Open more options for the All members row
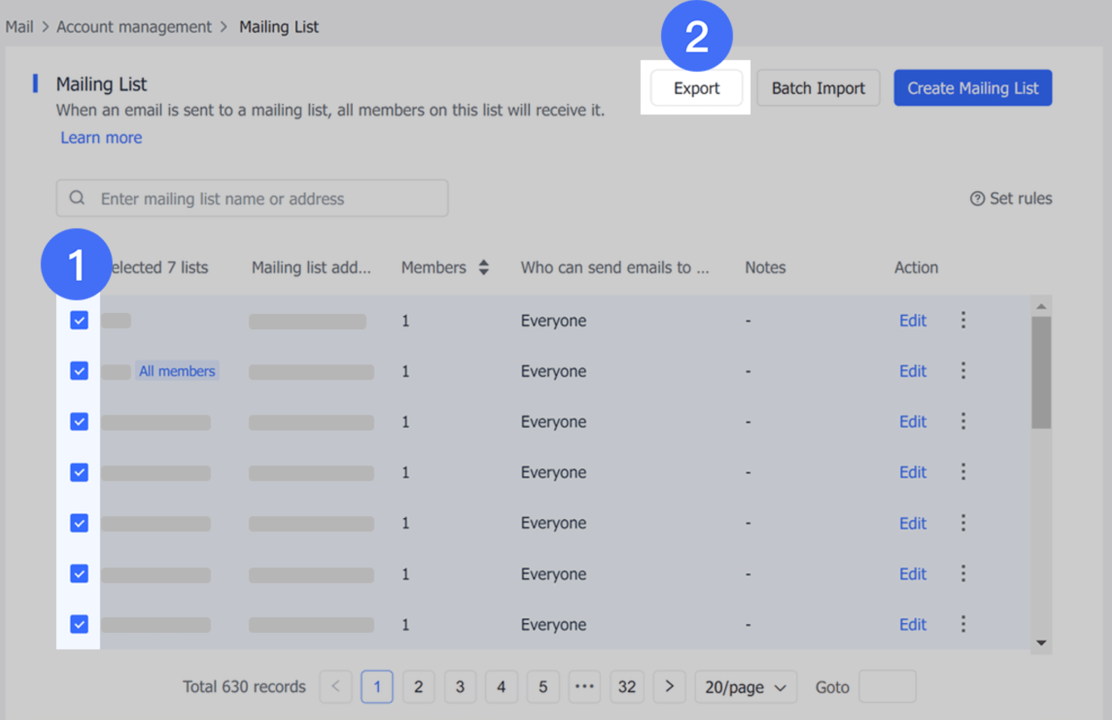 tap(963, 371)
